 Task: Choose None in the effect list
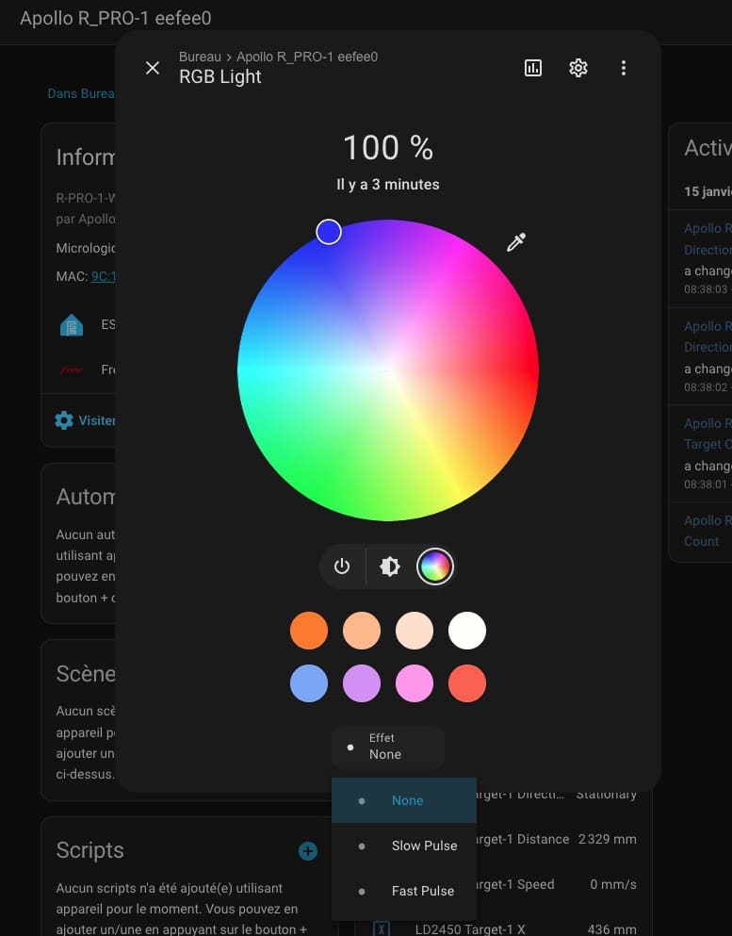tap(407, 800)
